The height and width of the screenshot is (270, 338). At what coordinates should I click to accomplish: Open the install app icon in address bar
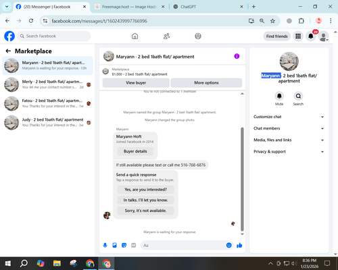(x=251, y=21)
